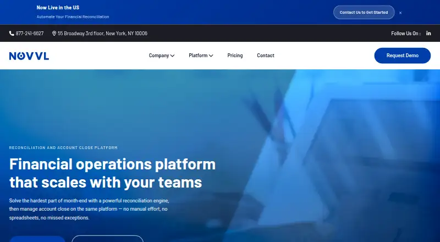The width and height of the screenshot is (440, 242).
Task: Click the paragraph starting Solve the hardest part
Action: (x=89, y=209)
